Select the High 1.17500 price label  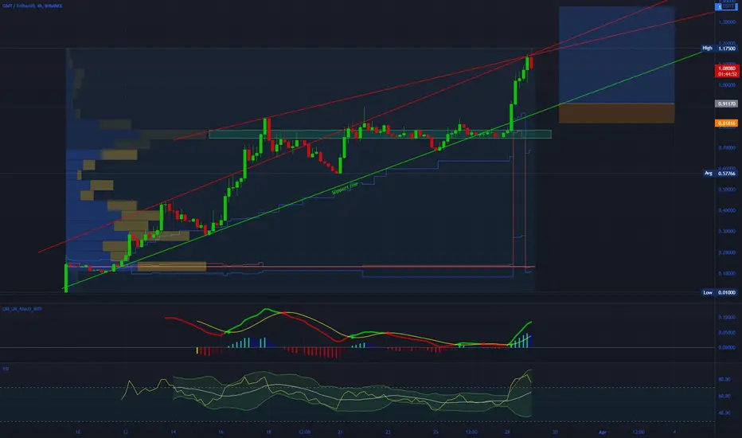tap(719, 49)
